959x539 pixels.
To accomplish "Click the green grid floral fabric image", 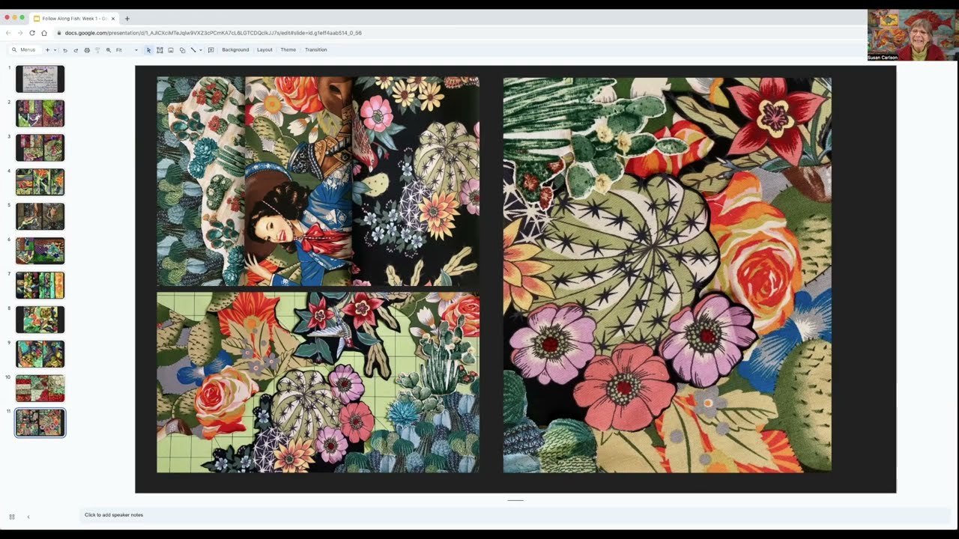I will [x=318, y=383].
